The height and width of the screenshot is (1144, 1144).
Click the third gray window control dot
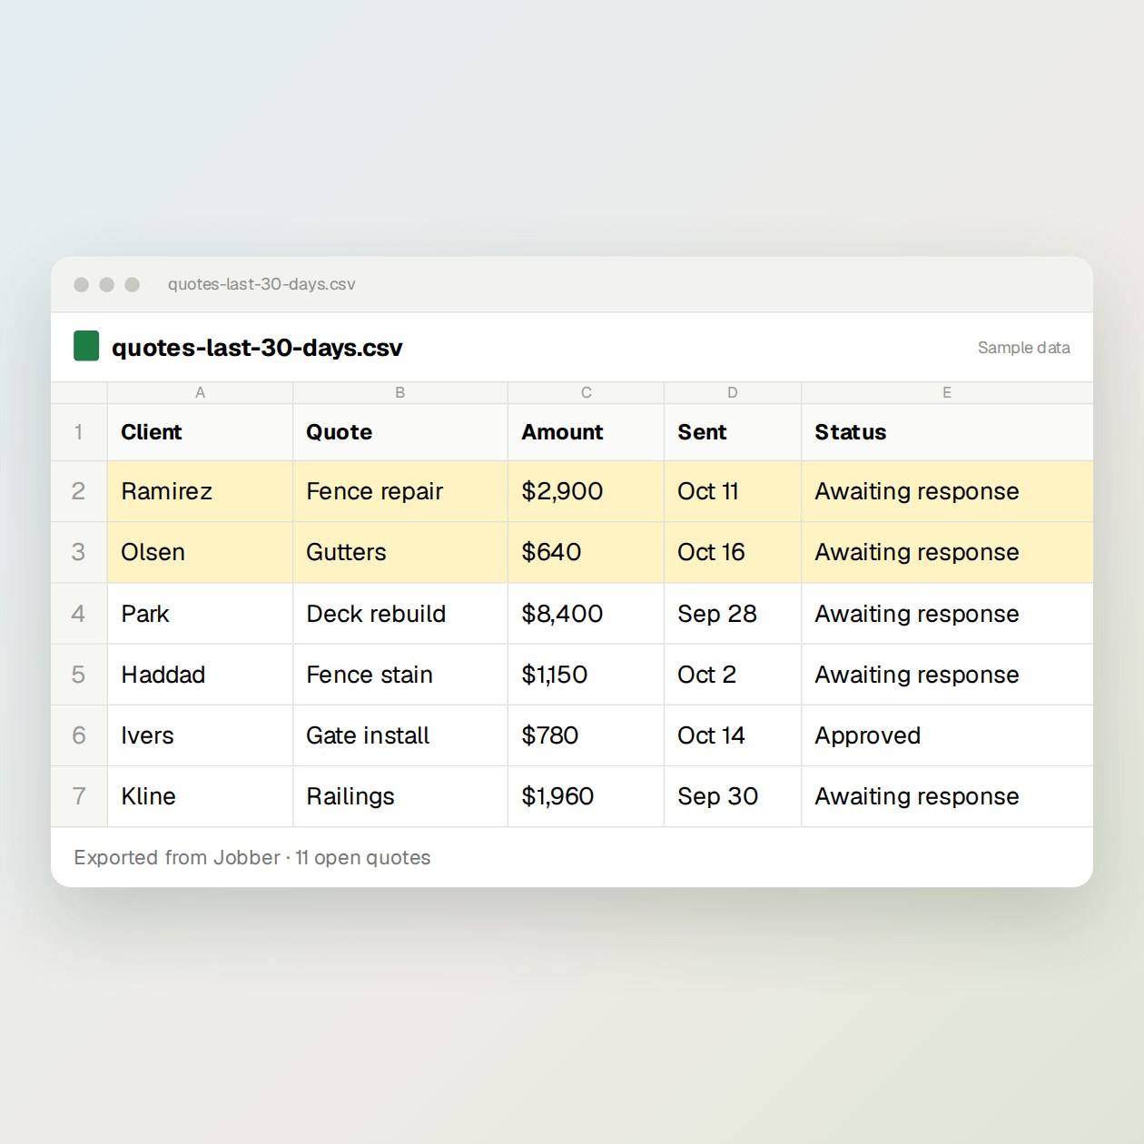pyautogui.click(x=132, y=284)
